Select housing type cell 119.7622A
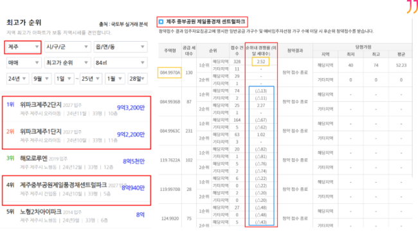 170,160
